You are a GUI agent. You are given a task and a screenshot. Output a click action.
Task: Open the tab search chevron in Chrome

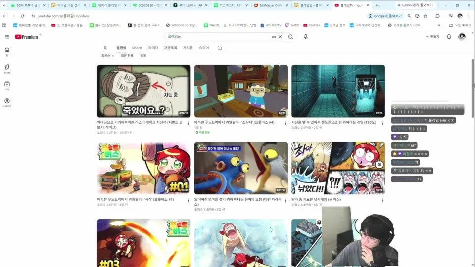4,5
